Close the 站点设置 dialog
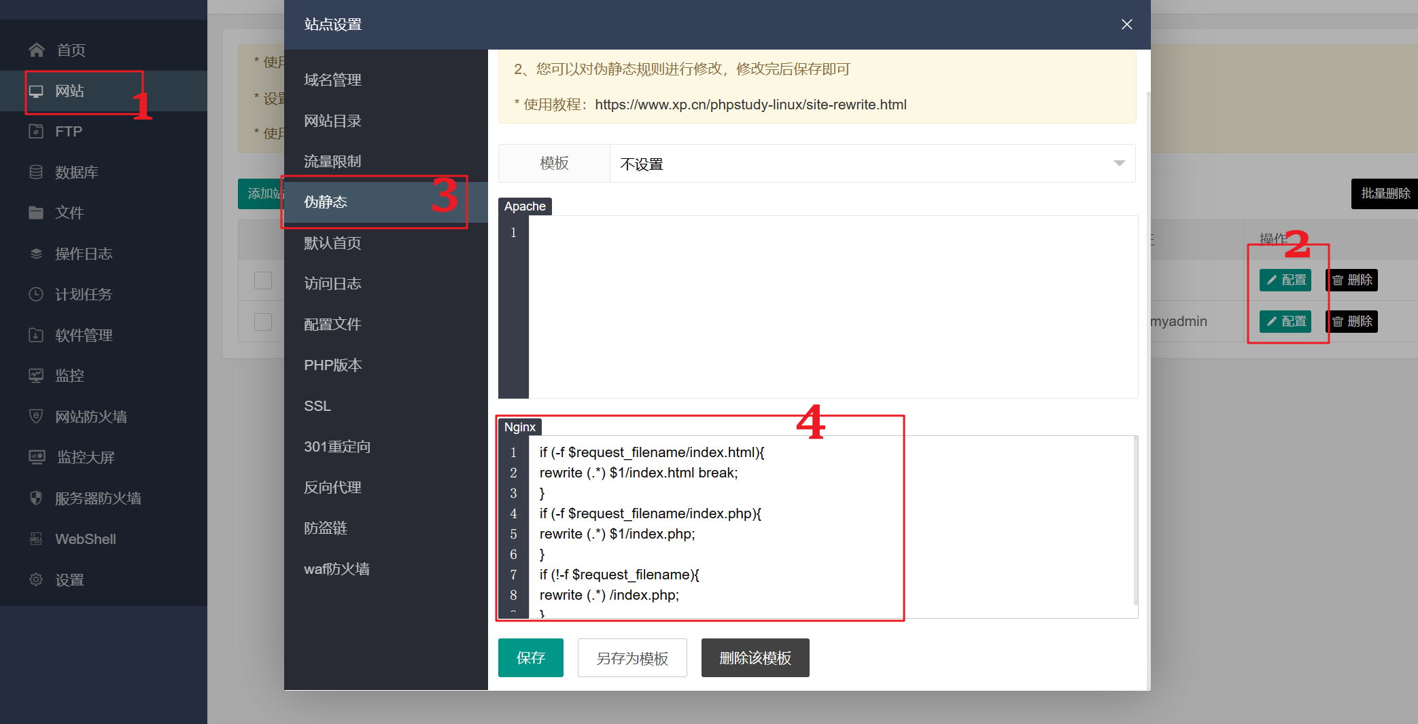 coord(1126,24)
